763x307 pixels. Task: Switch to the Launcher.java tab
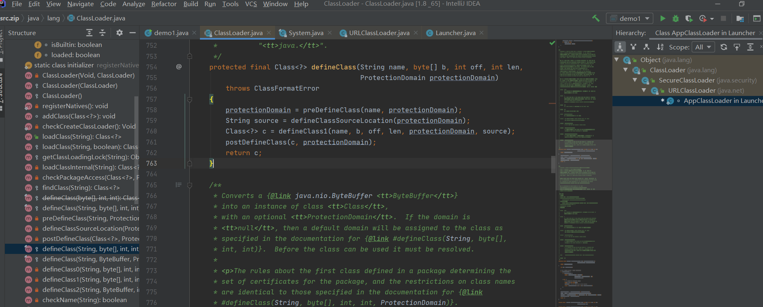coord(455,33)
